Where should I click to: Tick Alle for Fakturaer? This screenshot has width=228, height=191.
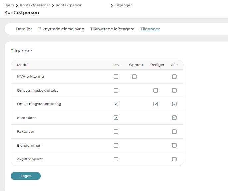174,132
